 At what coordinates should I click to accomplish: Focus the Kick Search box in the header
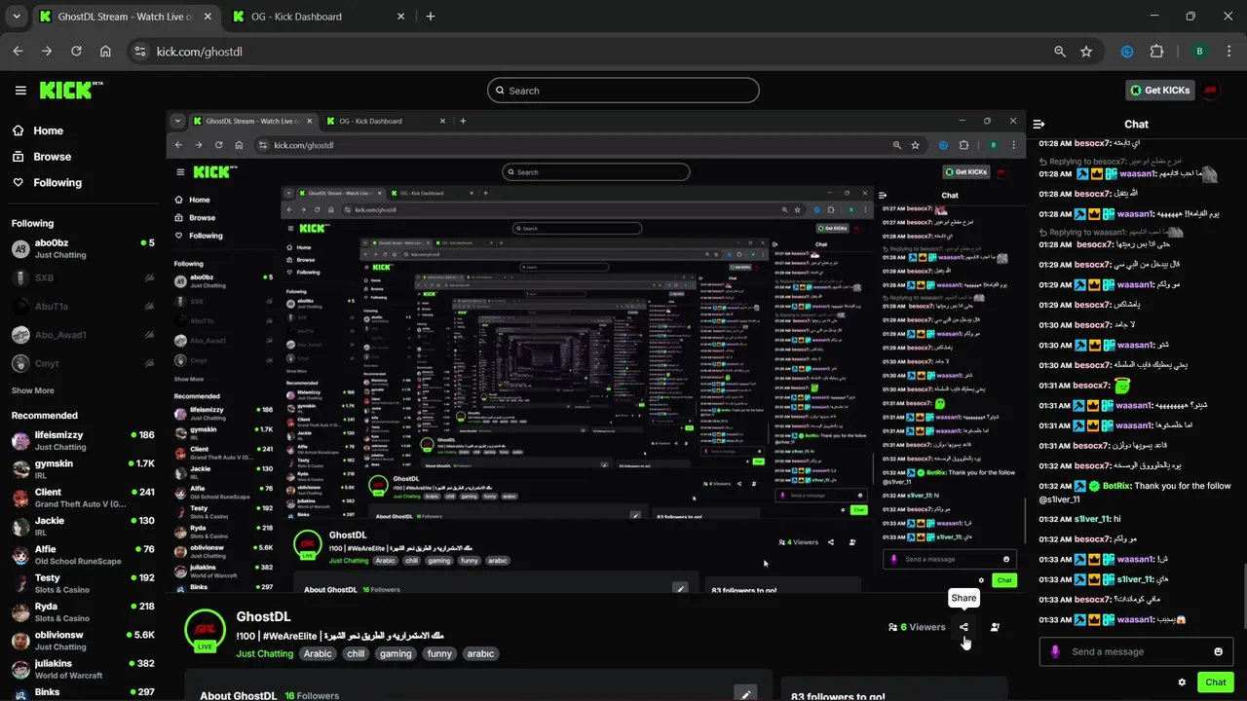(x=623, y=91)
